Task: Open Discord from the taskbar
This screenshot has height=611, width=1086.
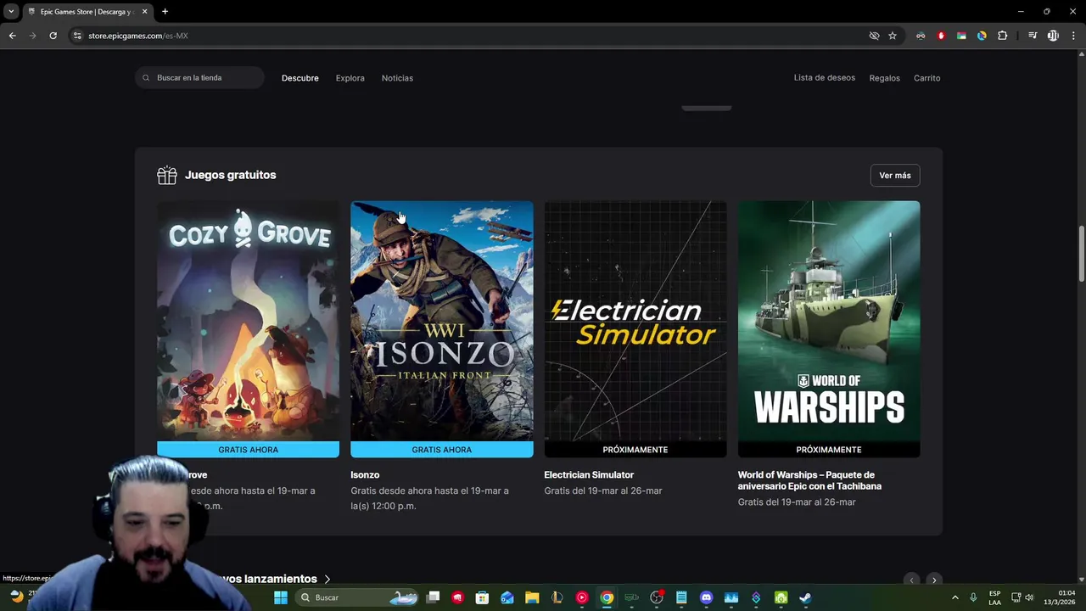Action: click(706, 597)
